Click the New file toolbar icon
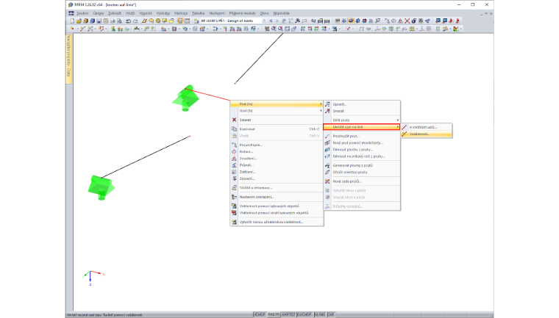This screenshot has height=318, width=559. point(72,21)
